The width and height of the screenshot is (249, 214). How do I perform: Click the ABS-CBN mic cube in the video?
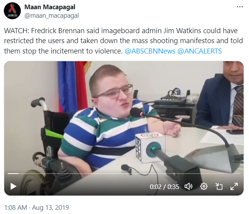coord(150,147)
